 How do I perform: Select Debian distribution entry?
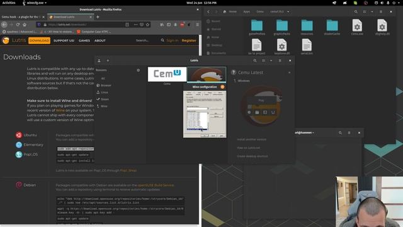tap(26, 185)
